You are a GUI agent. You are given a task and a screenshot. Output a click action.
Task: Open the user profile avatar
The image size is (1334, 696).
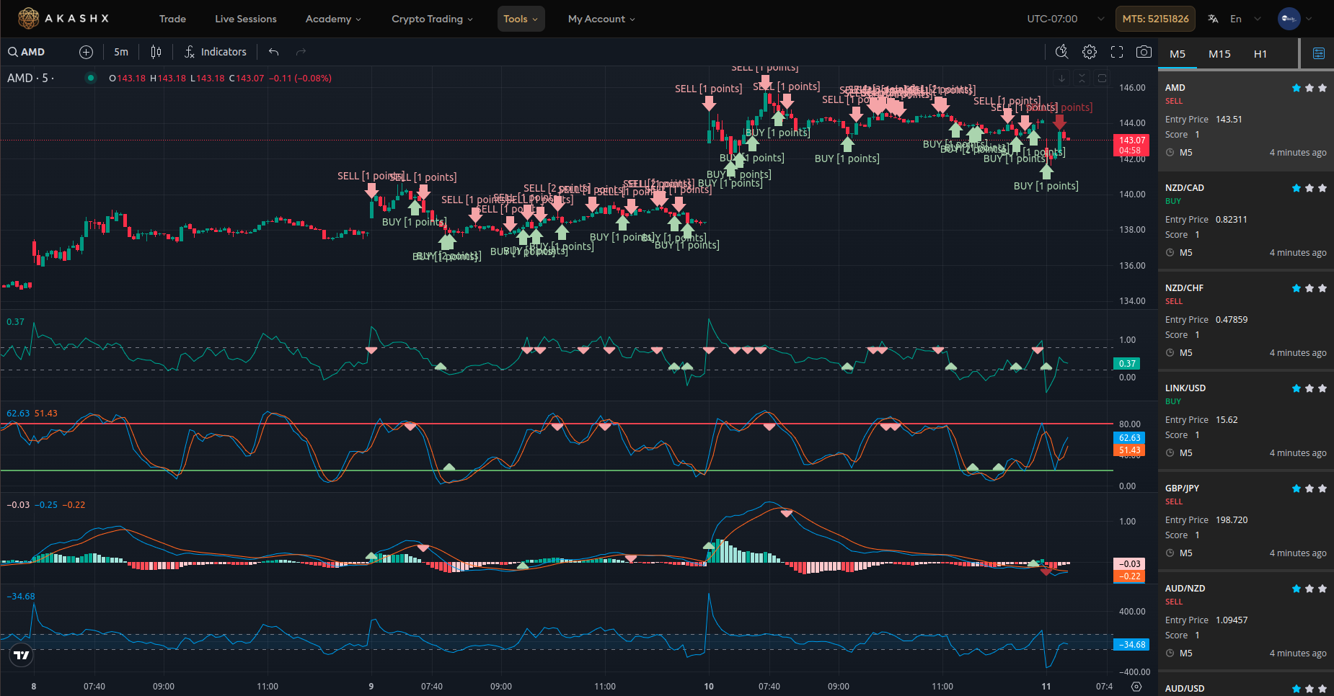point(1289,19)
